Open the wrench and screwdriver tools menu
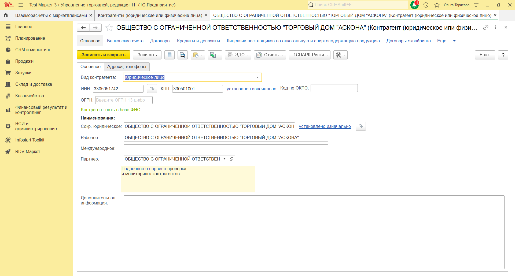The height and width of the screenshot is (276, 515). (x=340, y=55)
